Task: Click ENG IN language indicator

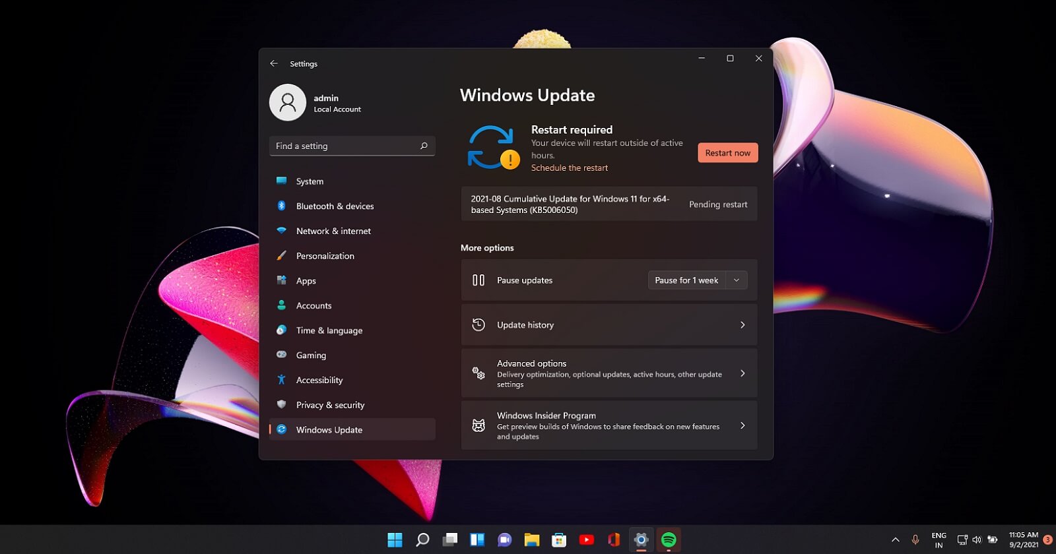Action: tap(939, 540)
